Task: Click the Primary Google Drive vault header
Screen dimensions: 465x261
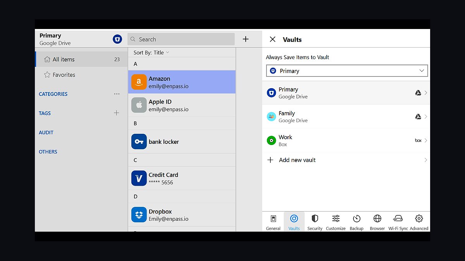Action: [55, 39]
